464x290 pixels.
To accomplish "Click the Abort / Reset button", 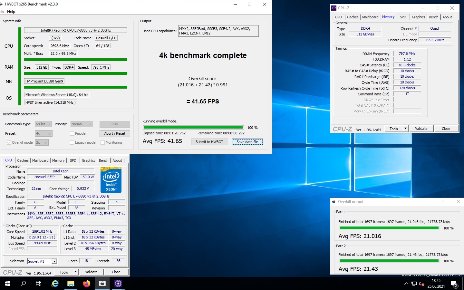I will click(115, 133).
